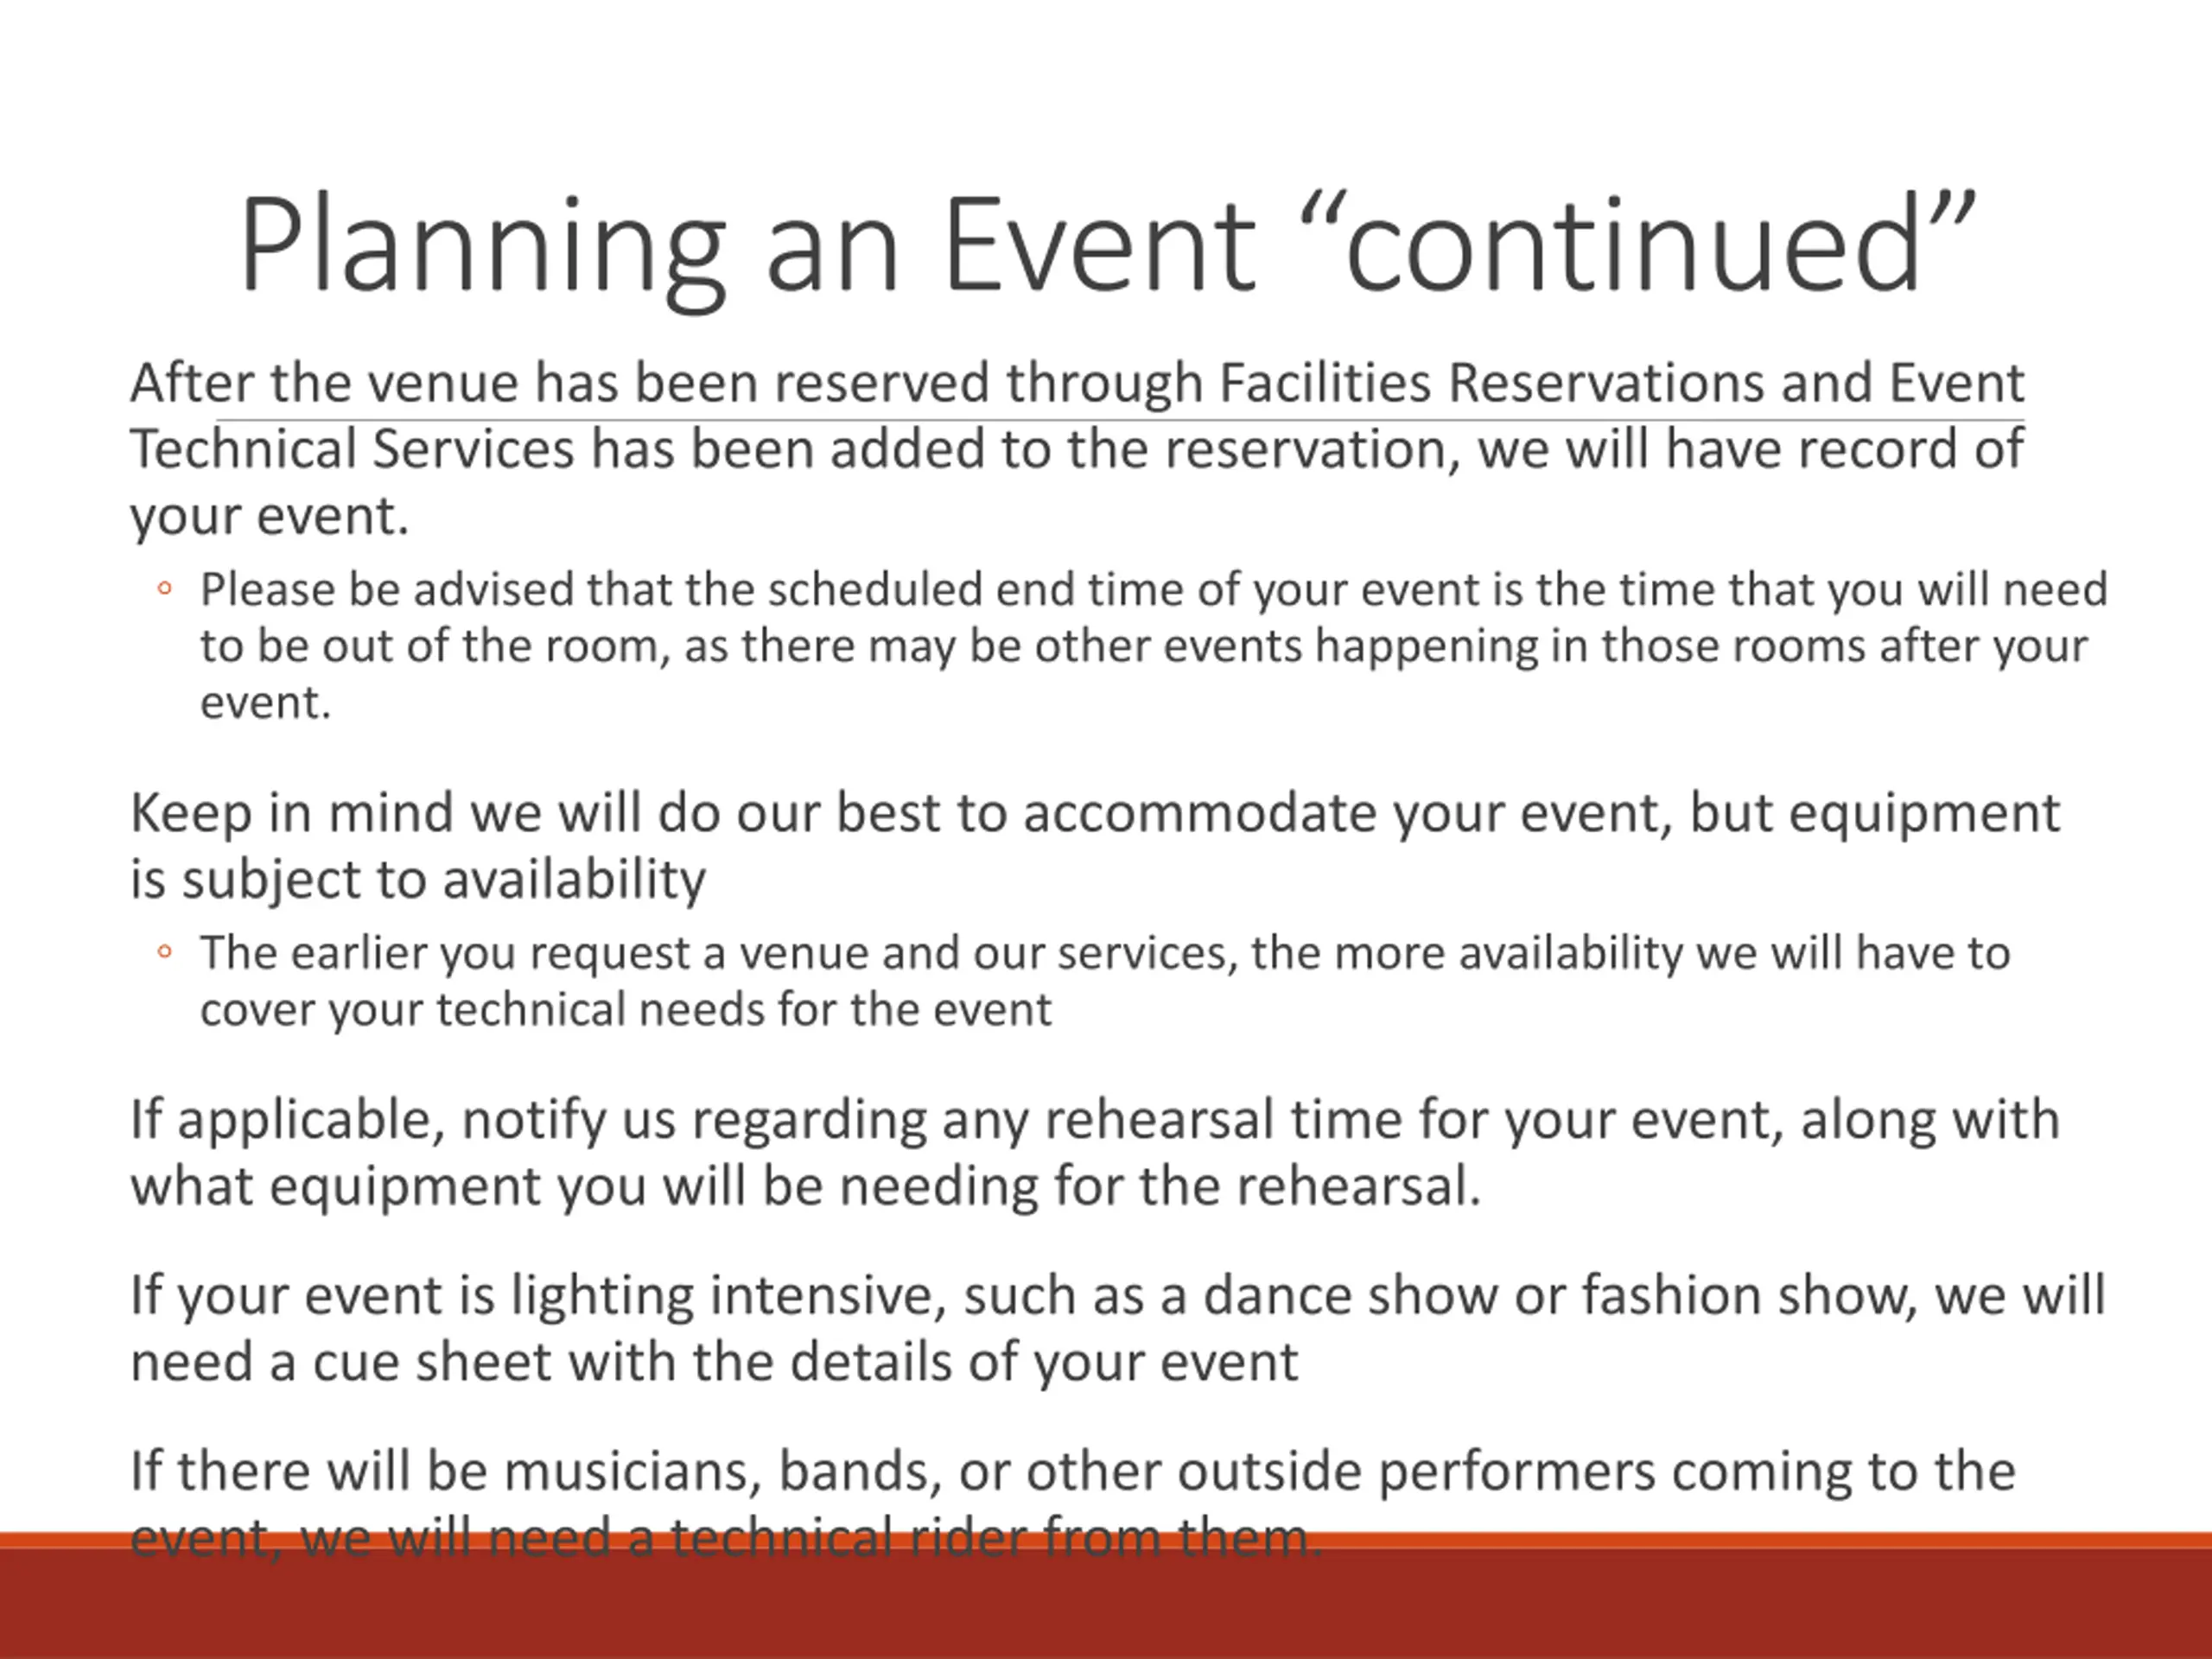2212x1659 pixels.
Task: Click the 'Keep in mind we will' paragraph
Action: point(1095,846)
